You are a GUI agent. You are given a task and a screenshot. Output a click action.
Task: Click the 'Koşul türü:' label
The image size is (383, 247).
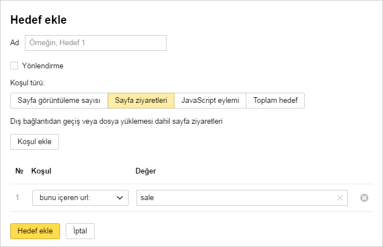click(x=28, y=83)
